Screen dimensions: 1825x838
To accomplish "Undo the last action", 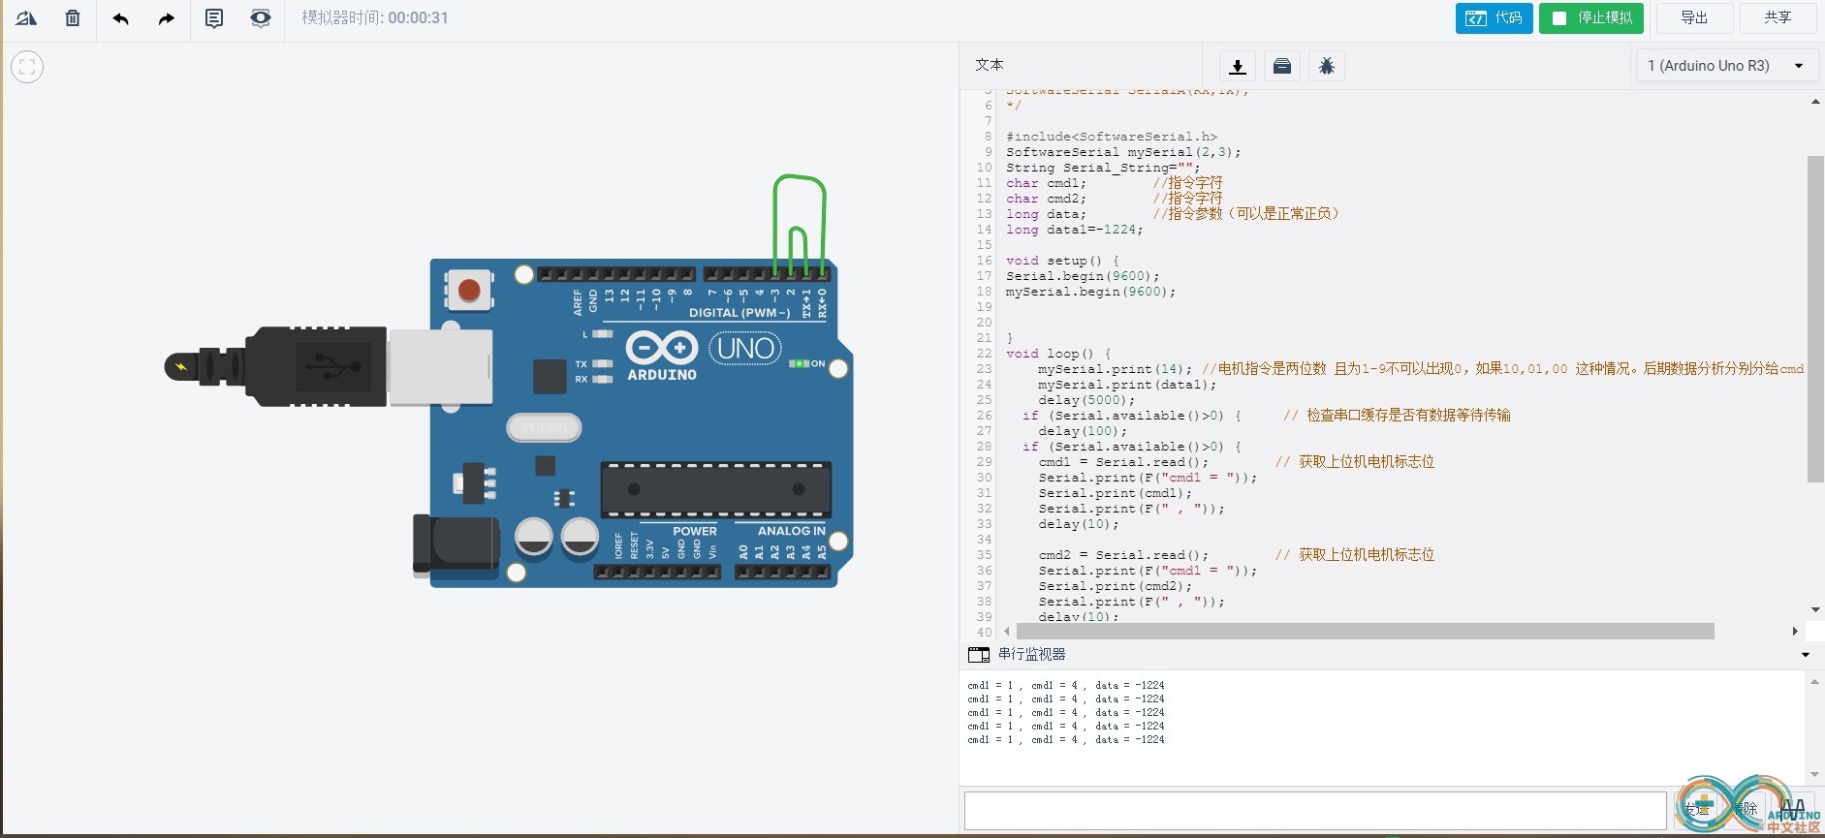I will coord(120,18).
